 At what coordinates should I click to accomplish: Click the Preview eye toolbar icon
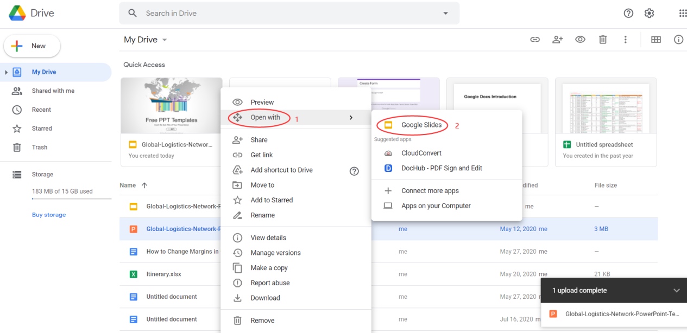[x=580, y=40]
